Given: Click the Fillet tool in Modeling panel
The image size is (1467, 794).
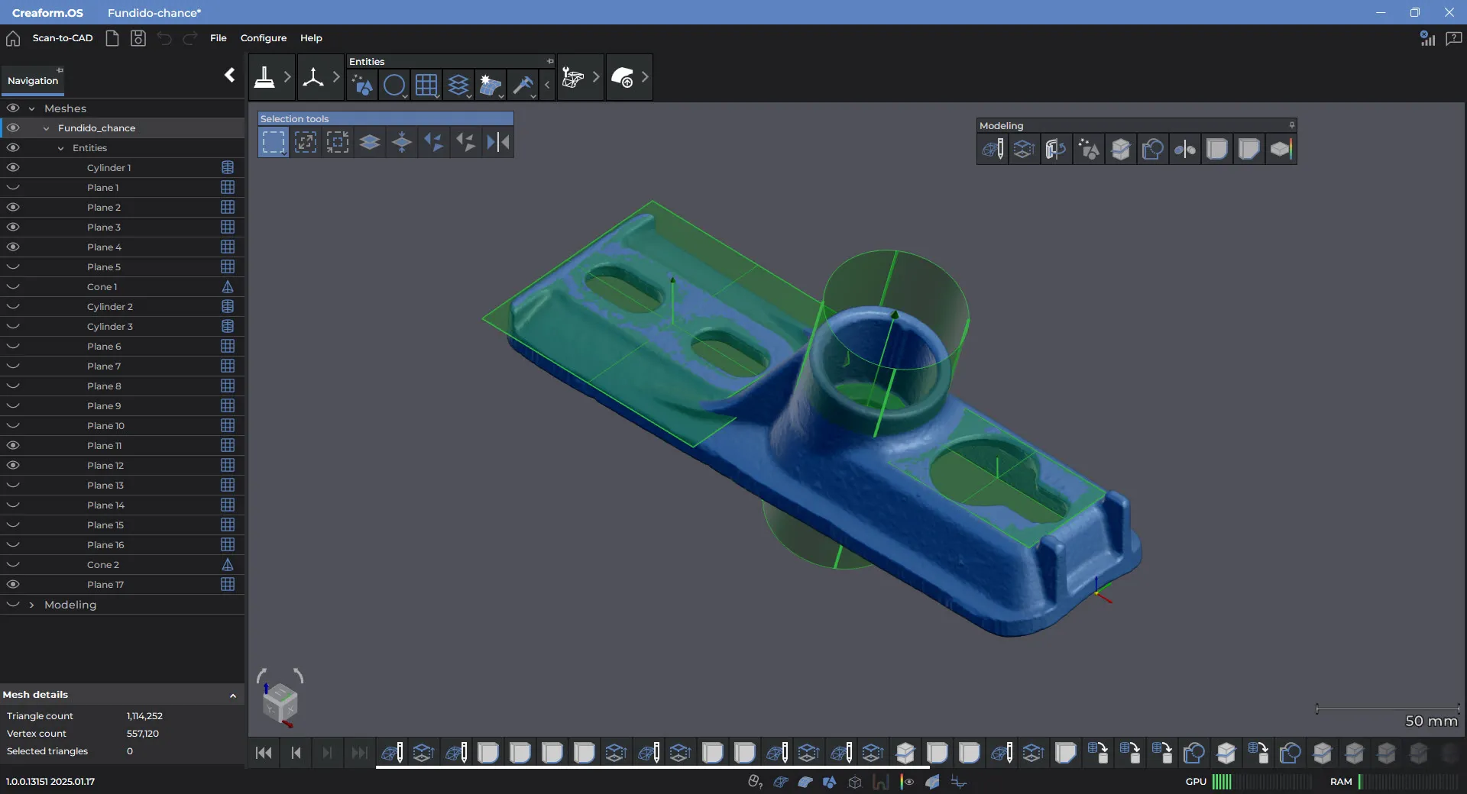Looking at the screenshot, I should click(1216, 149).
